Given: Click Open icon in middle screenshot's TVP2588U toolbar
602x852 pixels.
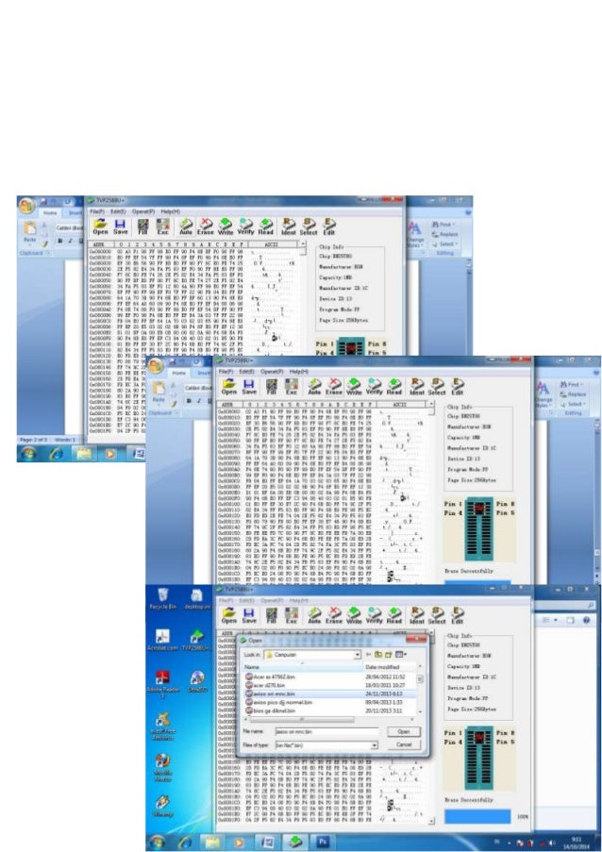Looking at the screenshot, I should (x=229, y=386).
